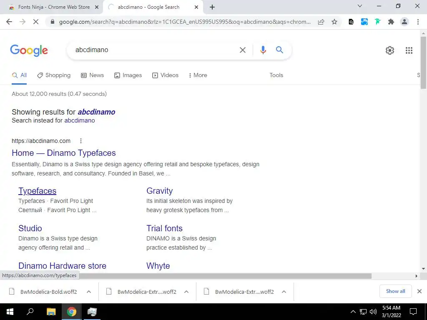Viewport: 427px width, 320px height.
Task: Open the Studio sitelink
Action: (x=30, y=228)
